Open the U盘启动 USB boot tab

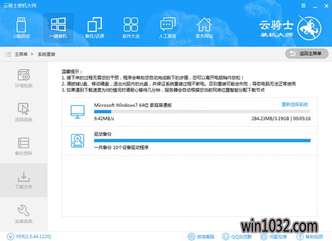click(x=22, y=28)
